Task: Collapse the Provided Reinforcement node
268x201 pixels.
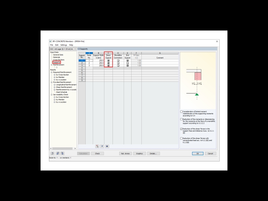Action: 51,82
